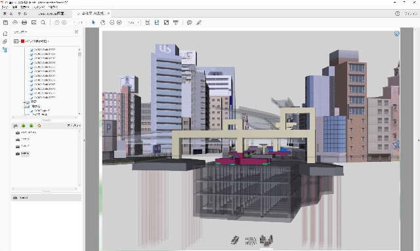Open the page thumbnails sidebar icon

[5, 33]
